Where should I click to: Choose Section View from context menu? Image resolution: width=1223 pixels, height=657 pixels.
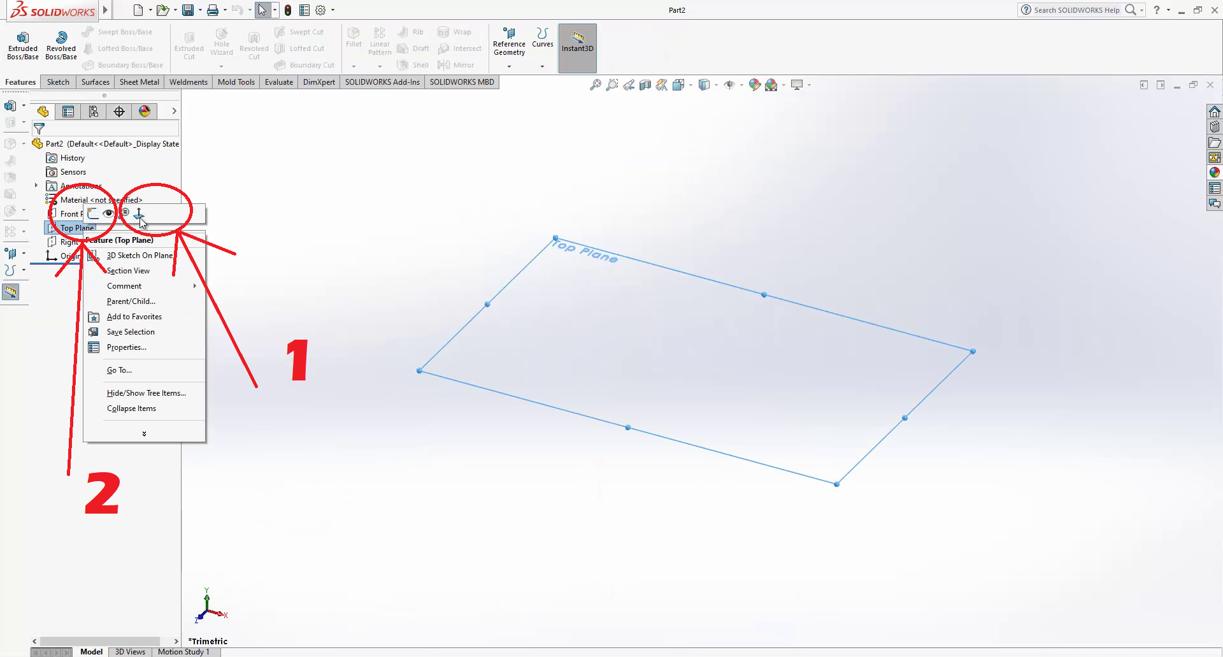[128, 271]
